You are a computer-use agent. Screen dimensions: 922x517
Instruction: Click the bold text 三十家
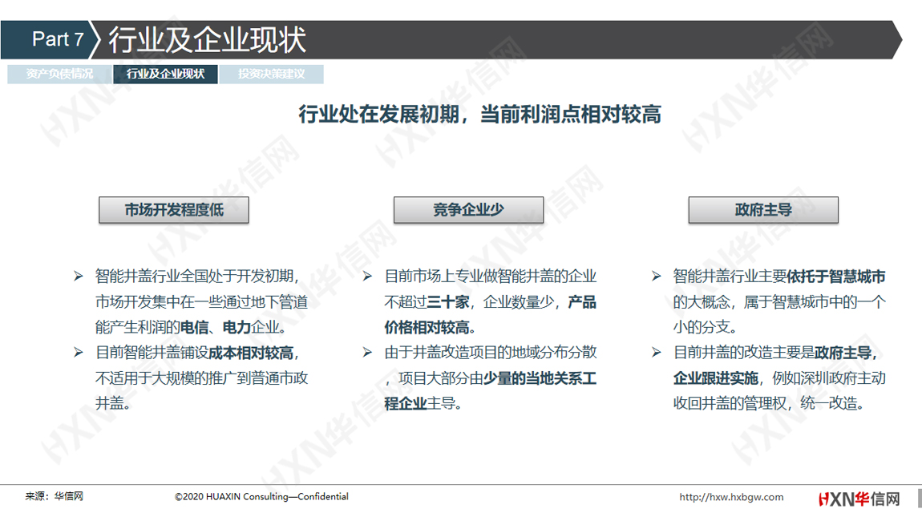[448, 302]
